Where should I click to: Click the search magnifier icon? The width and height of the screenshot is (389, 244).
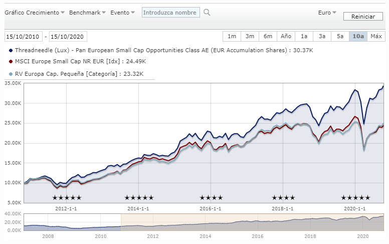coord(207,13)
